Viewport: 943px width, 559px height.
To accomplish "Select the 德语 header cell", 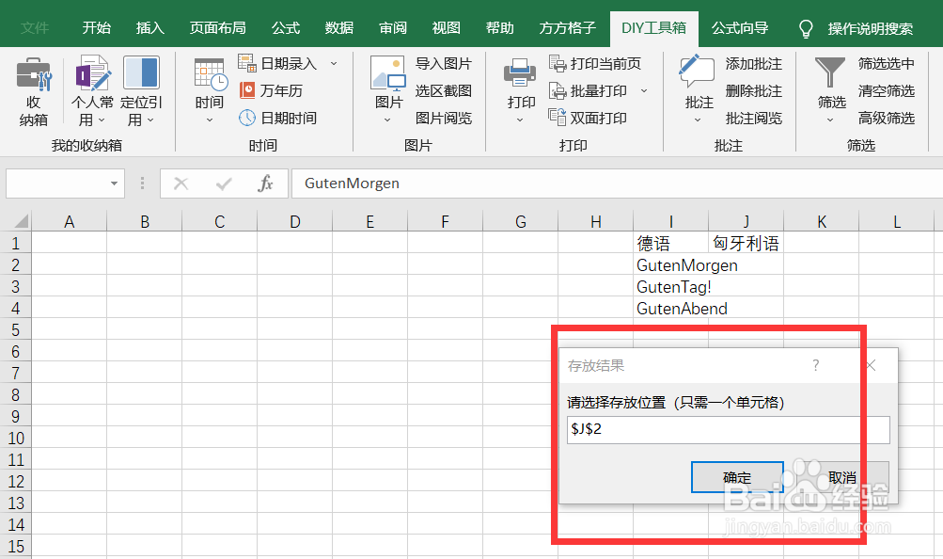I will pos(670,243).
